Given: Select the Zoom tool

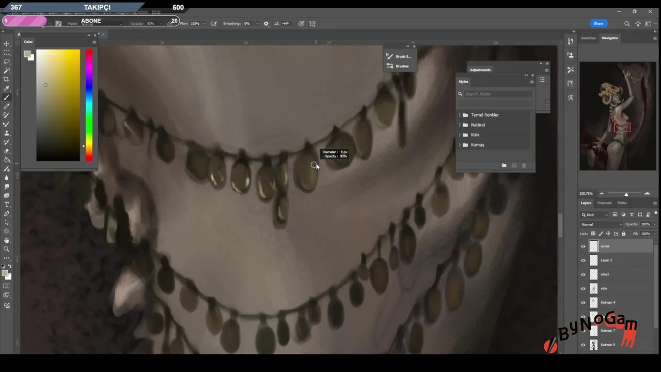Looking at the screenshot, I should [7, 249].
